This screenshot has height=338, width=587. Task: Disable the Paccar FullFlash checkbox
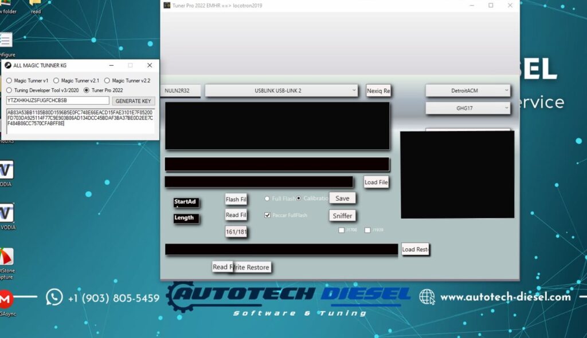pos(267,216)
